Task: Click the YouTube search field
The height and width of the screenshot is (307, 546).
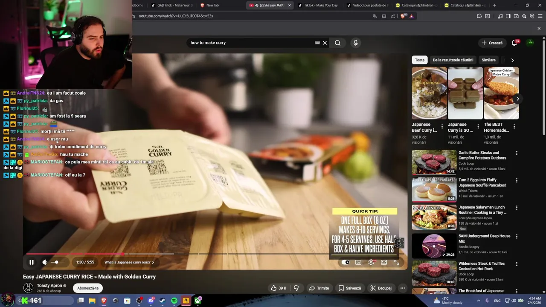Action: [252, 43]
